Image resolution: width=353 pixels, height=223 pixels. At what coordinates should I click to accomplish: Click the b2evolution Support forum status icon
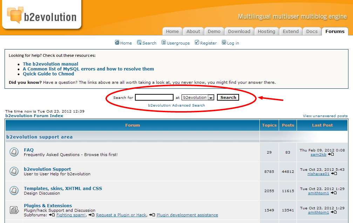pyautogui.click(x=14, y=171)
